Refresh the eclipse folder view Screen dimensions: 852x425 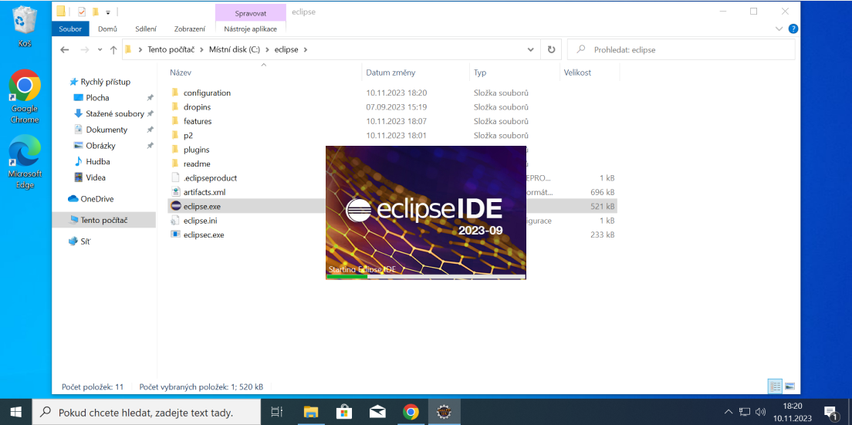click(x=551, y=49)
